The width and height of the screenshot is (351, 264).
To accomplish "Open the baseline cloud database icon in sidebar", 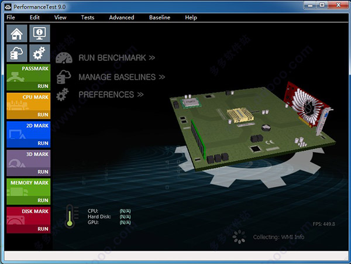I will (x=17, y=53).
